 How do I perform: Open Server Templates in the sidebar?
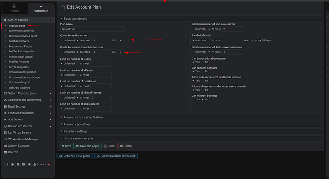pos(19,67)
